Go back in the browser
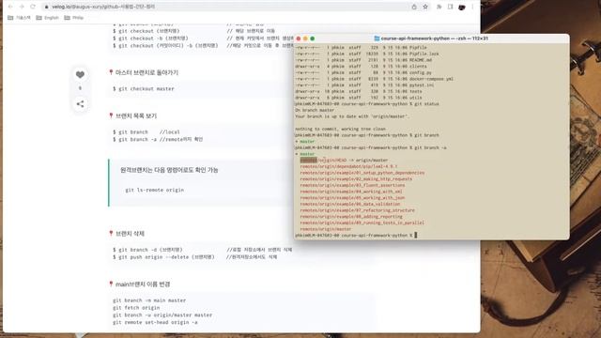601x338 pixels. click(x=10, y=7)
